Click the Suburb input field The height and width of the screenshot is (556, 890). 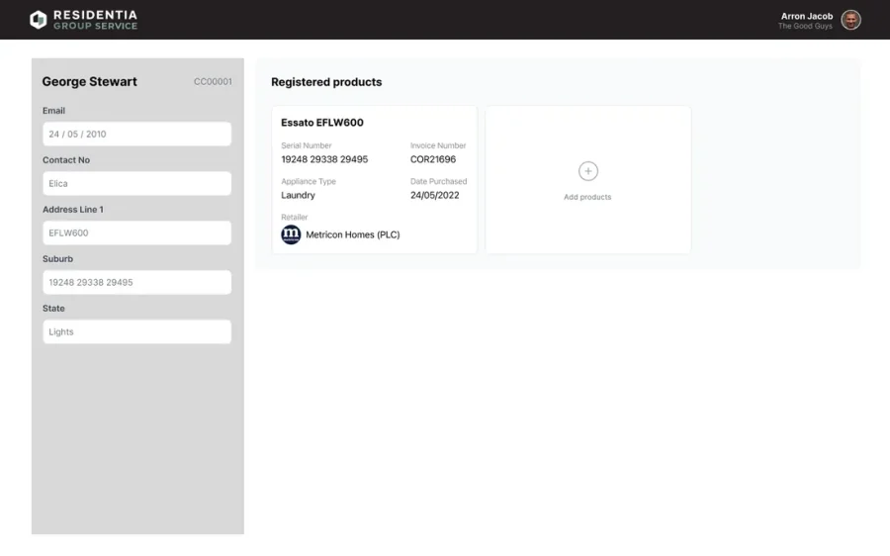coord(136,282)
